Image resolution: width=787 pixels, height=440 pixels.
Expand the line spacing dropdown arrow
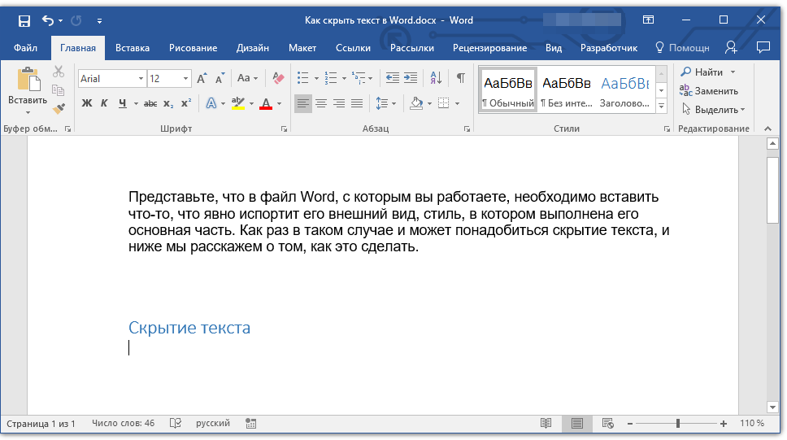click(393, 103)
